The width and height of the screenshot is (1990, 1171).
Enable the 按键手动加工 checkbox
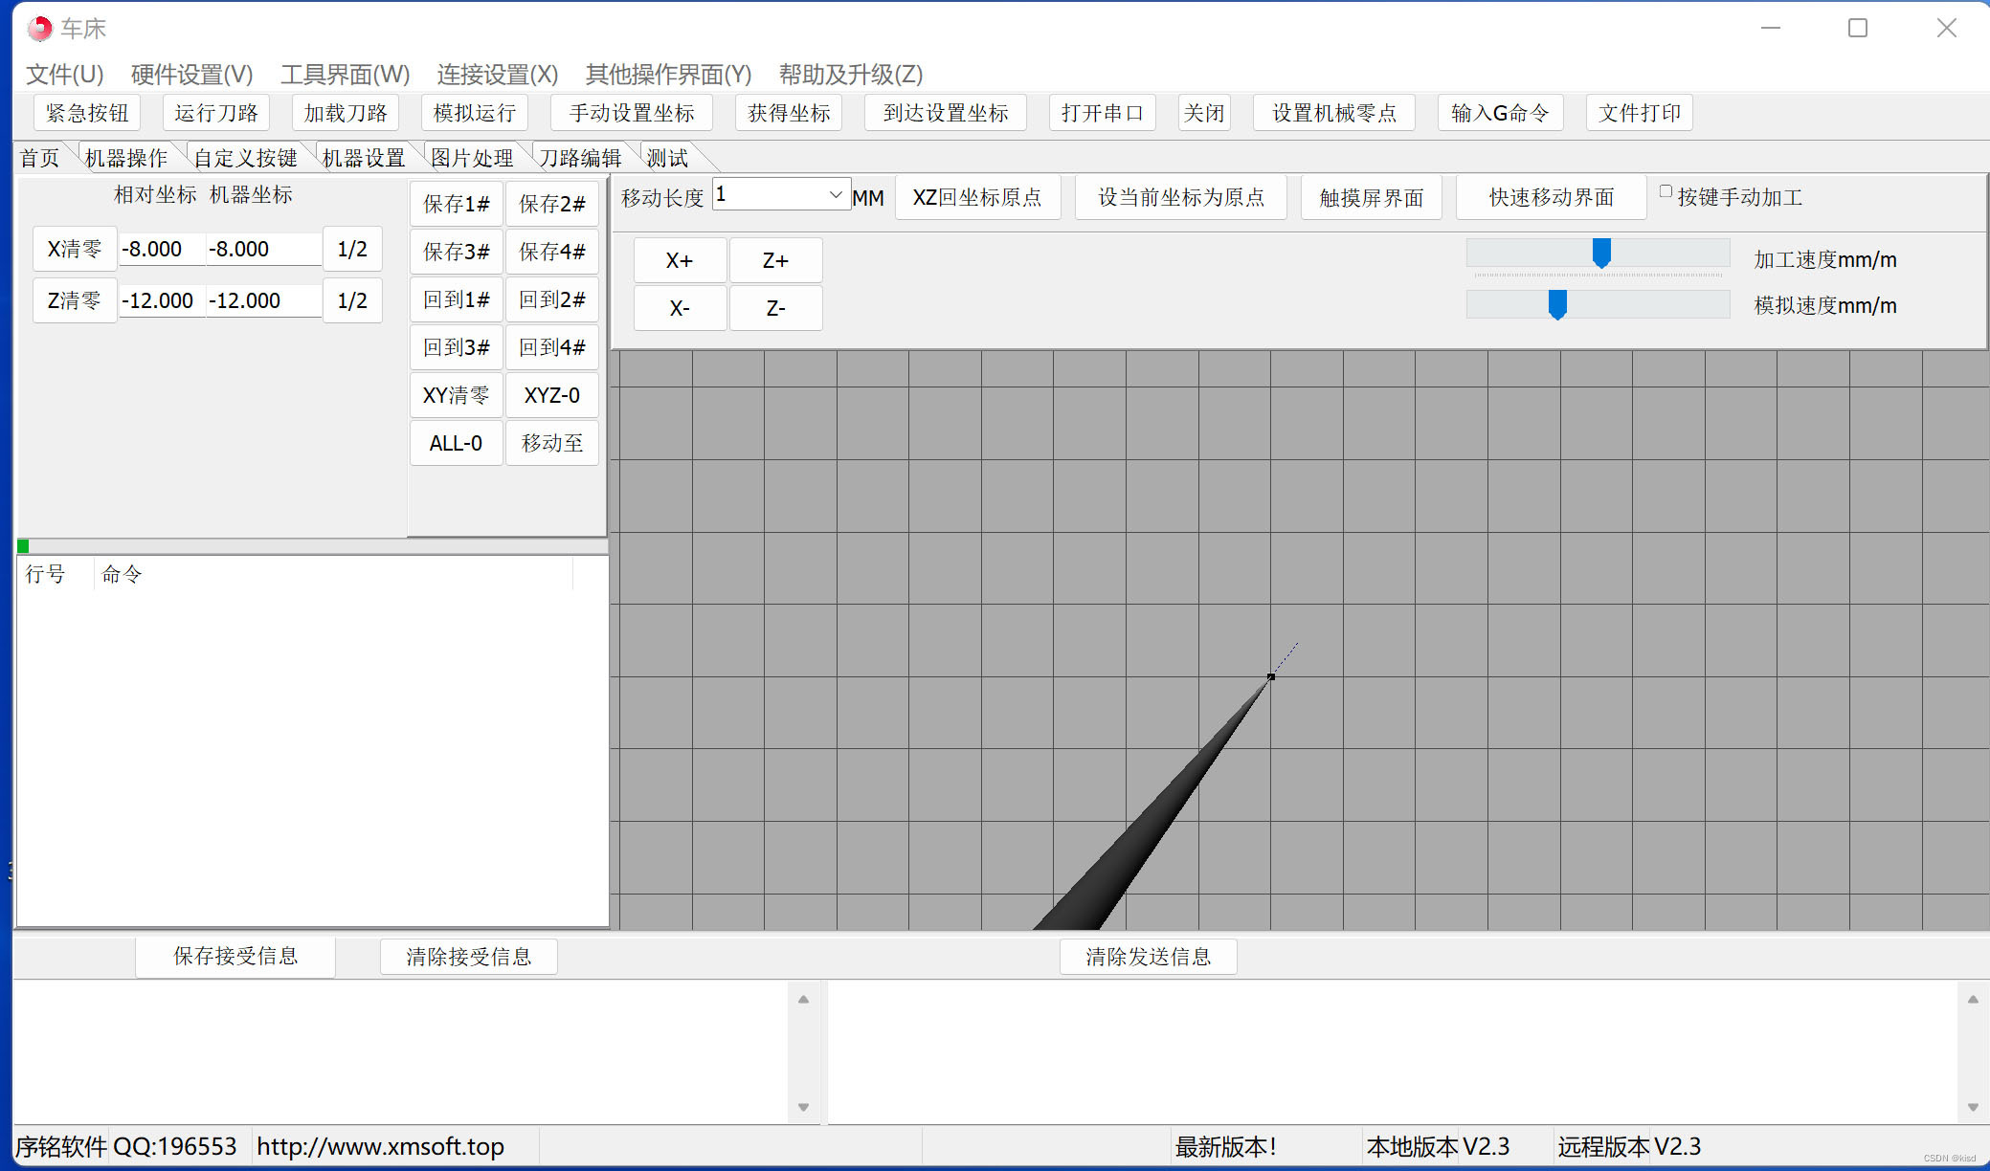[1666, 191]
